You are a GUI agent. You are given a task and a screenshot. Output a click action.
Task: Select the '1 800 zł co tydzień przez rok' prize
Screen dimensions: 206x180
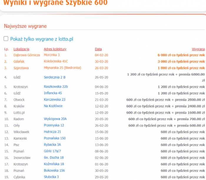point(181,68)
